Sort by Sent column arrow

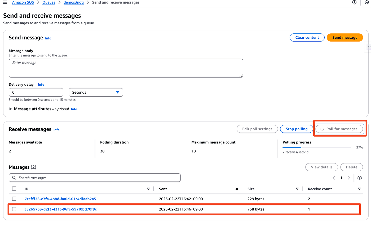click(237, 189)
